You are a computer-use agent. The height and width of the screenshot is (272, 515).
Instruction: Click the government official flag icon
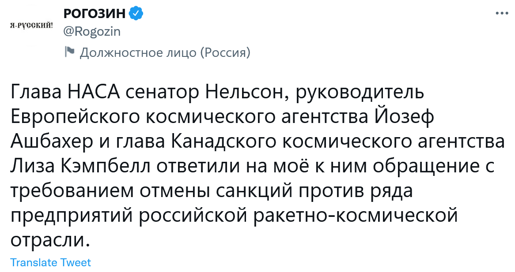pos(69,52)
